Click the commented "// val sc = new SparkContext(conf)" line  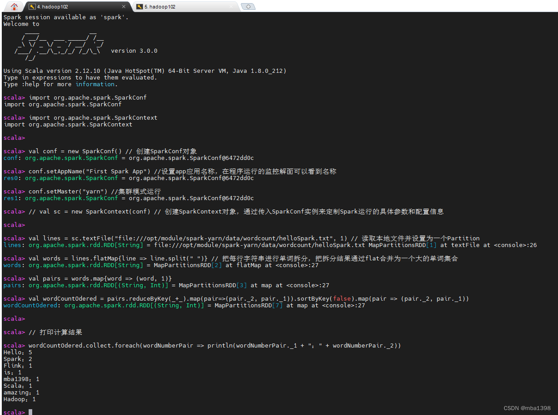click(x=224, y=212)
